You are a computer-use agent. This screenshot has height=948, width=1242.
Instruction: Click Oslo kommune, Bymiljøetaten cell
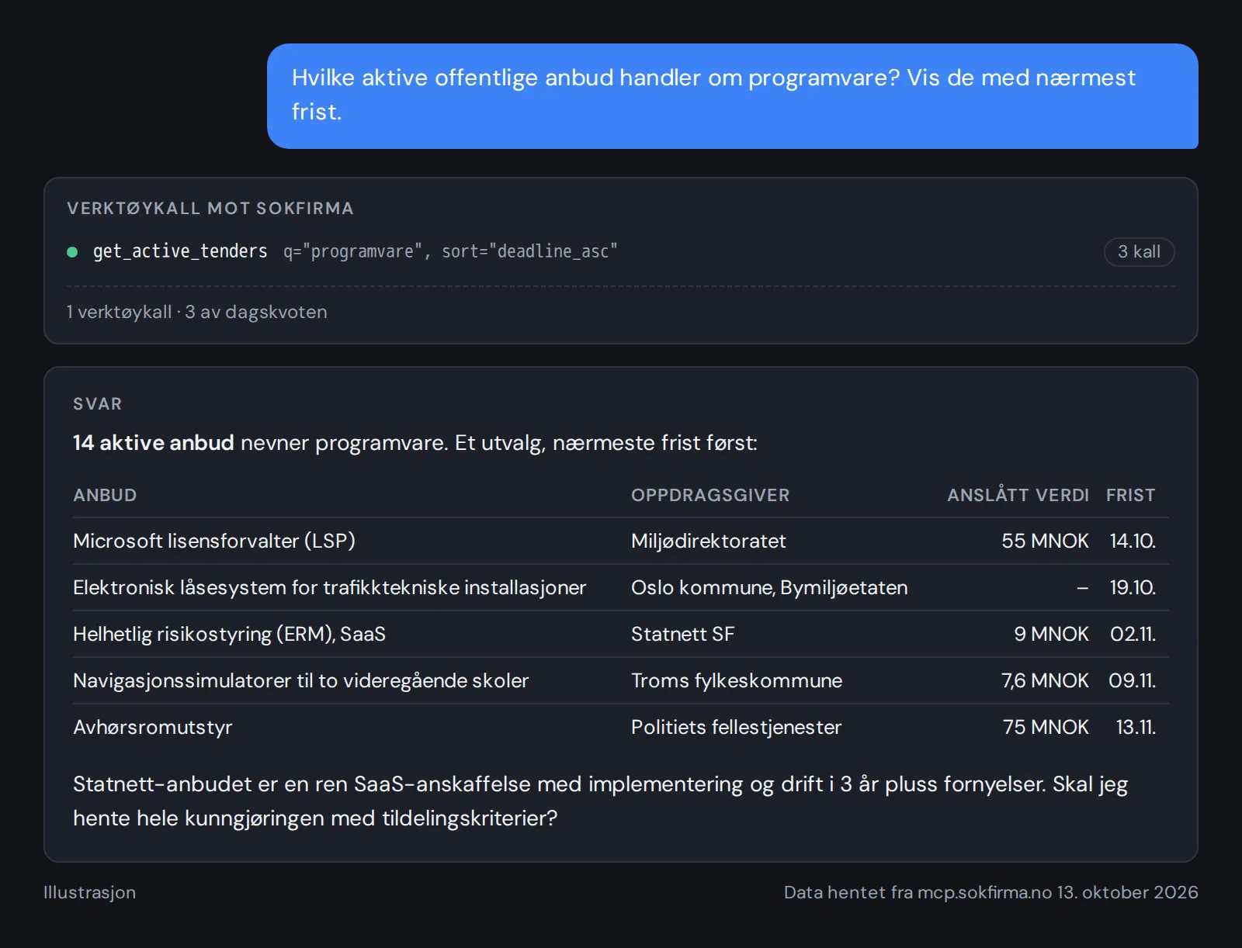click(769, 587)
